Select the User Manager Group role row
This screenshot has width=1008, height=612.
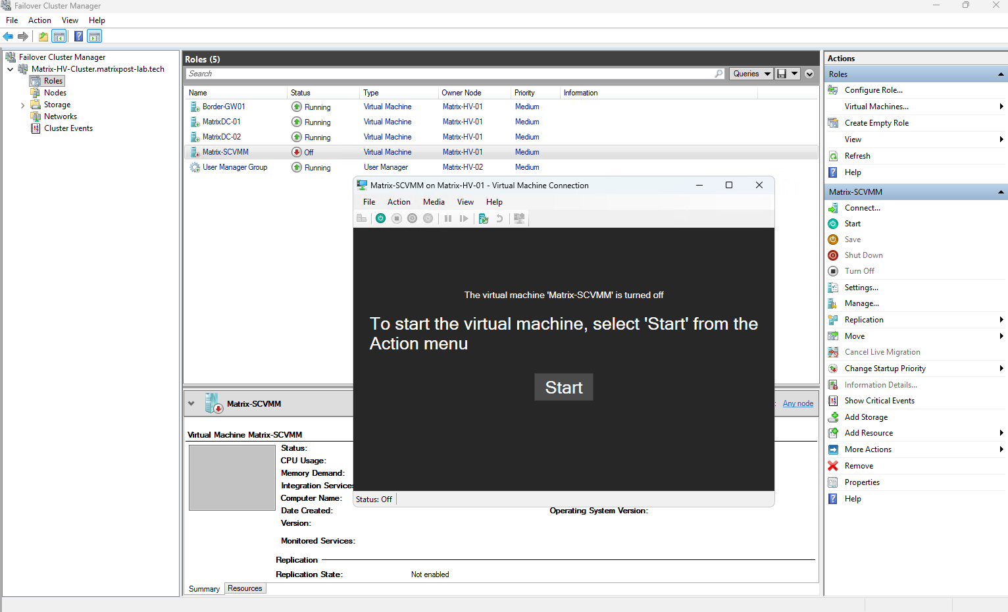501,167
